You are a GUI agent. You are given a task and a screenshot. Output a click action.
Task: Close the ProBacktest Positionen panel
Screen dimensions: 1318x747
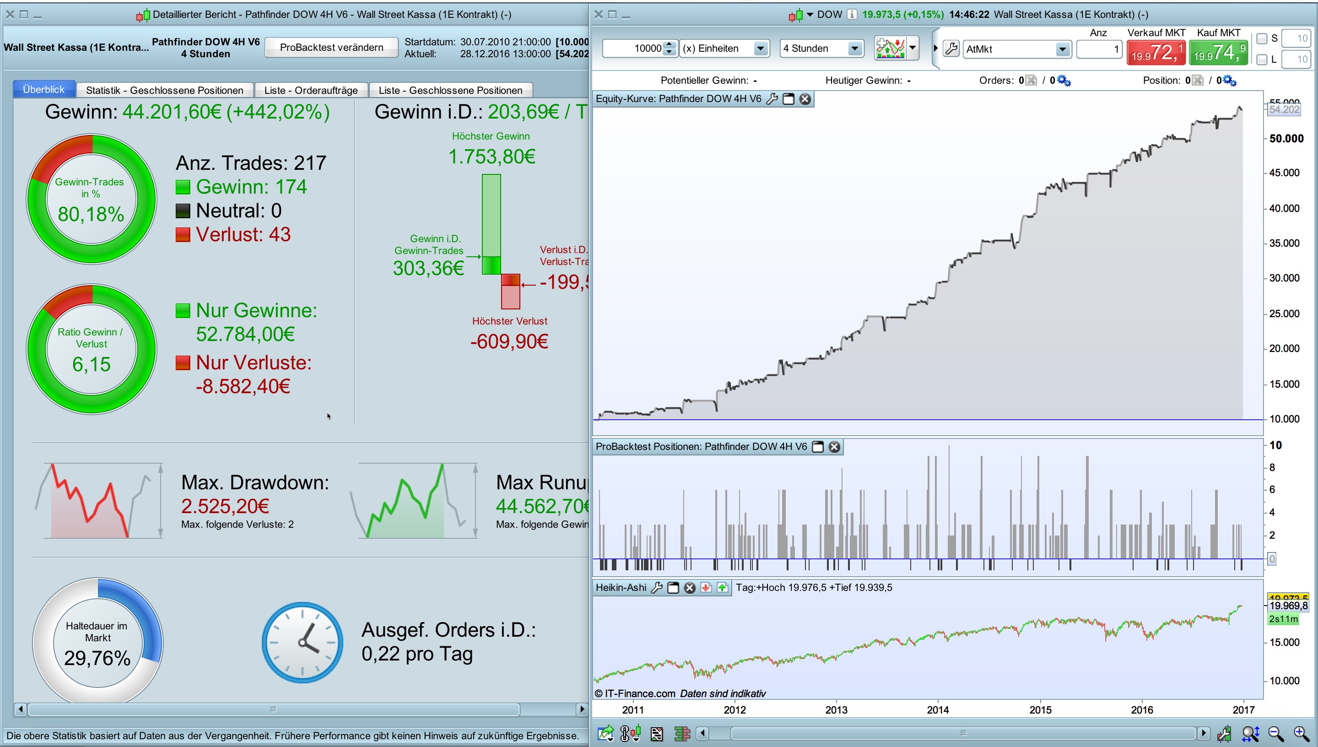click(834, 447)
